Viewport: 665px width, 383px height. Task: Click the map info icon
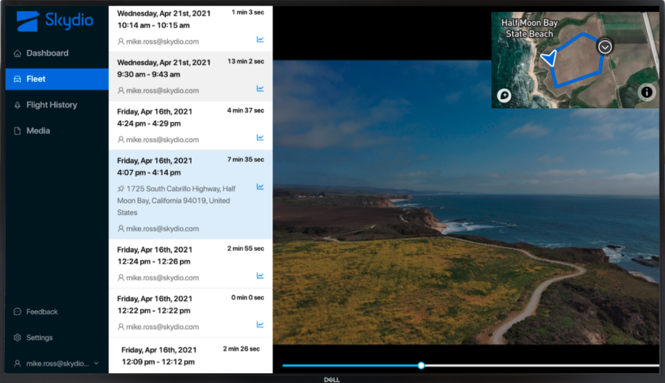(x=646, y=92)
